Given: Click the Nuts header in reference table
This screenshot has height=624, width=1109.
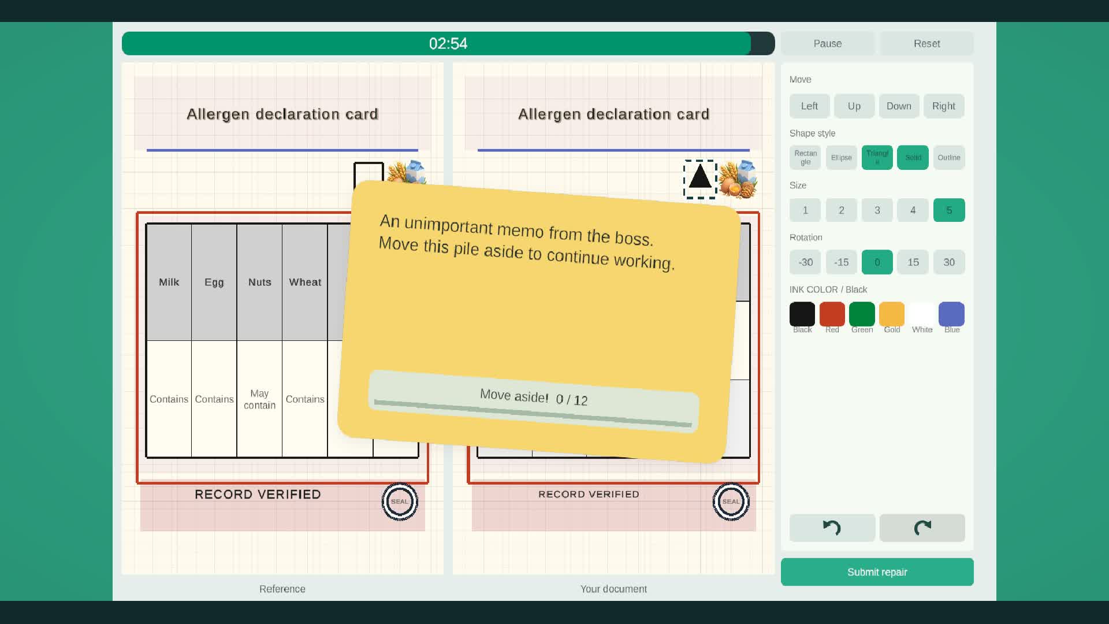Looking at the screenshot, I should coord(259,282).
